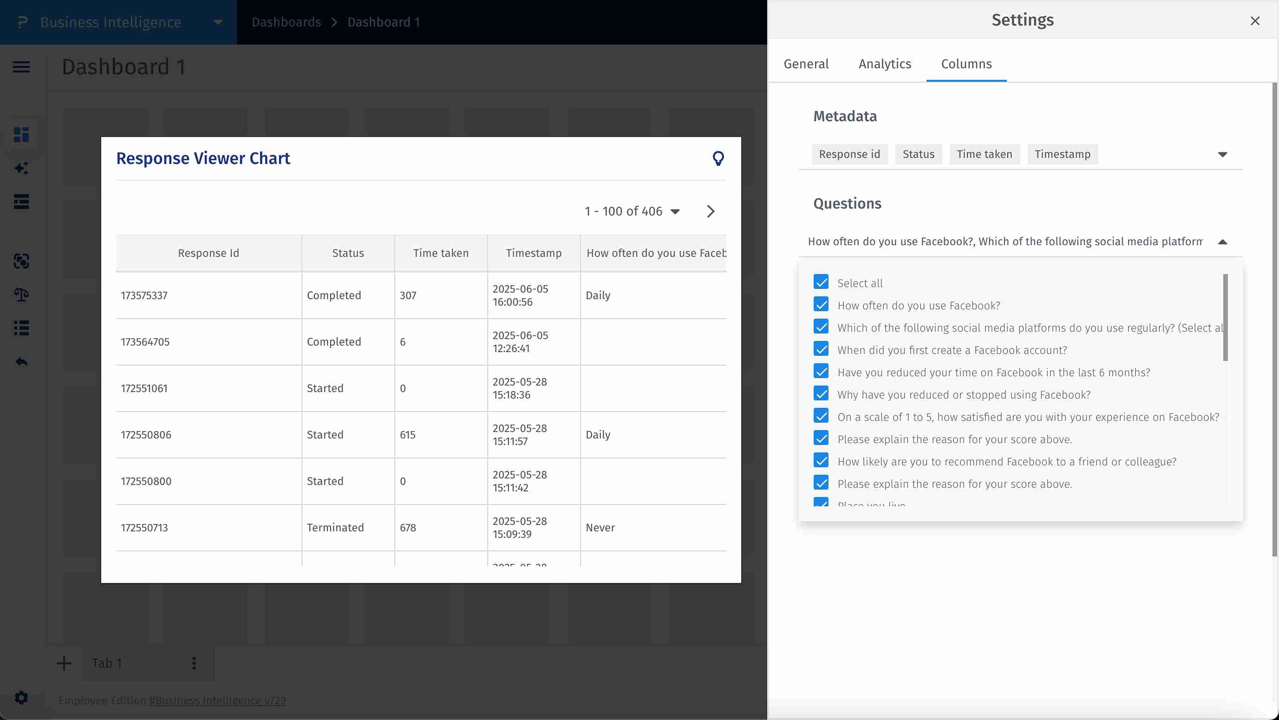Image resolution: width=1279 pixels, height=720 pixels.
Task: Switch to the General settings tab
Action: [x=806, y=64]
